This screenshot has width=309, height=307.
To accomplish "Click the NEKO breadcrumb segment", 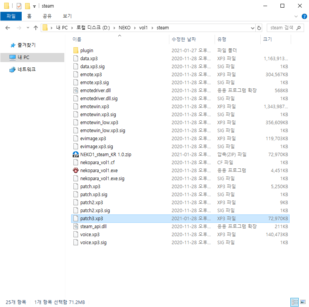I will tap(124, 28).
